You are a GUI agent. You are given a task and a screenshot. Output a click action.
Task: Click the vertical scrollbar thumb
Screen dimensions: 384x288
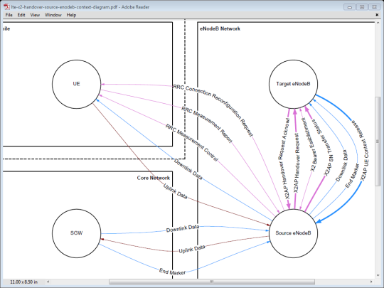tap(378, 142)
